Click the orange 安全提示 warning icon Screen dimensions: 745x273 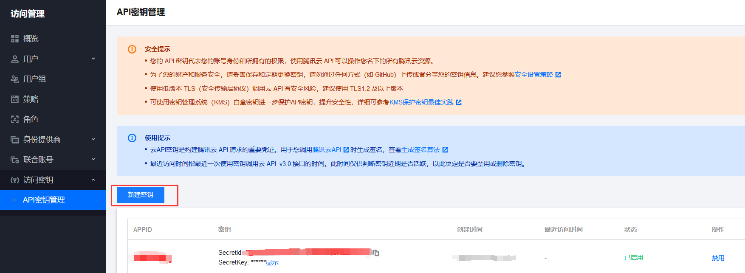pyautogui.click(x=132, y=49)
